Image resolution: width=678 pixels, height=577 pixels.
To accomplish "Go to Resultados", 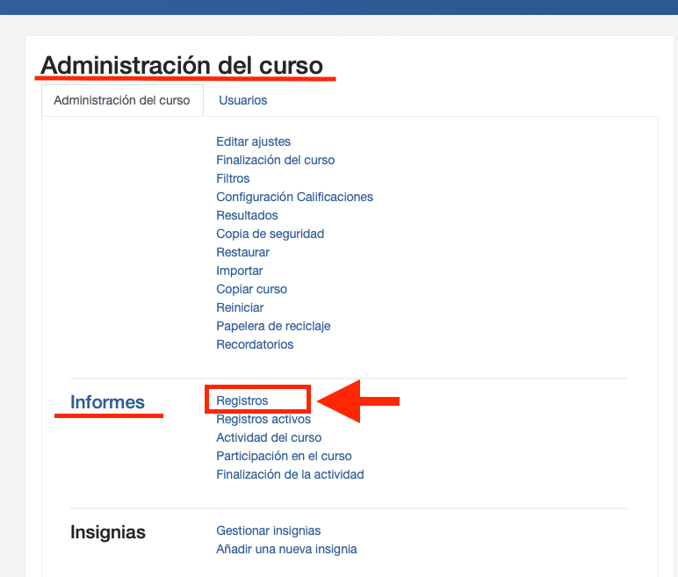I will (x=247, y=215).
